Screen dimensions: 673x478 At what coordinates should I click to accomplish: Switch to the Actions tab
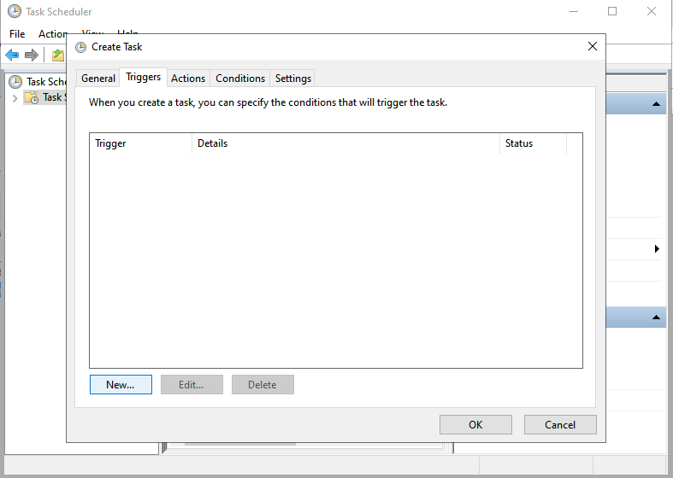pyautogui.click(x=188, y=79)
